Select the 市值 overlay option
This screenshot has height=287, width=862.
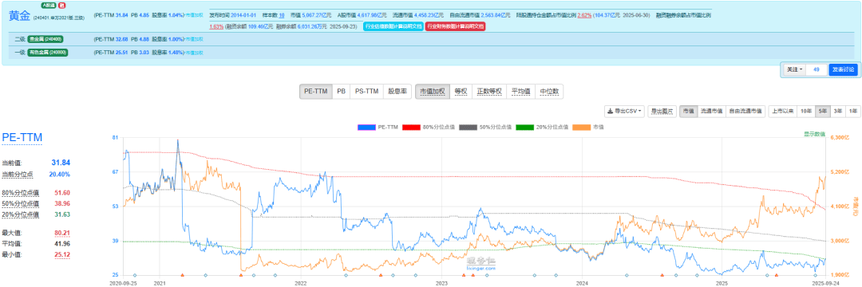(x=688, y=111)
